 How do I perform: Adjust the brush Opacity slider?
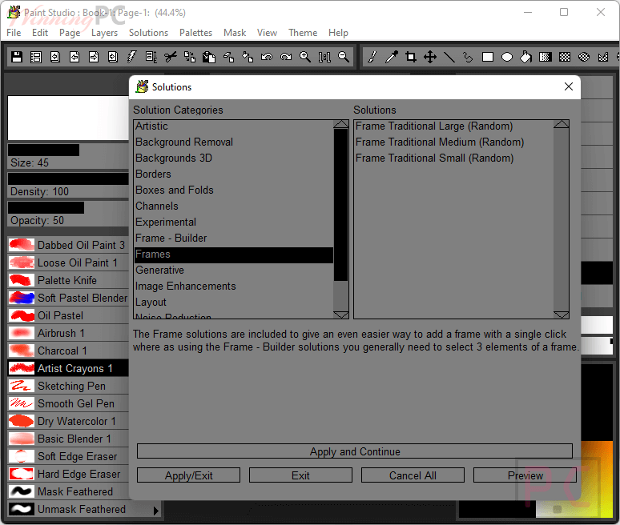click(x=68, y=207)
